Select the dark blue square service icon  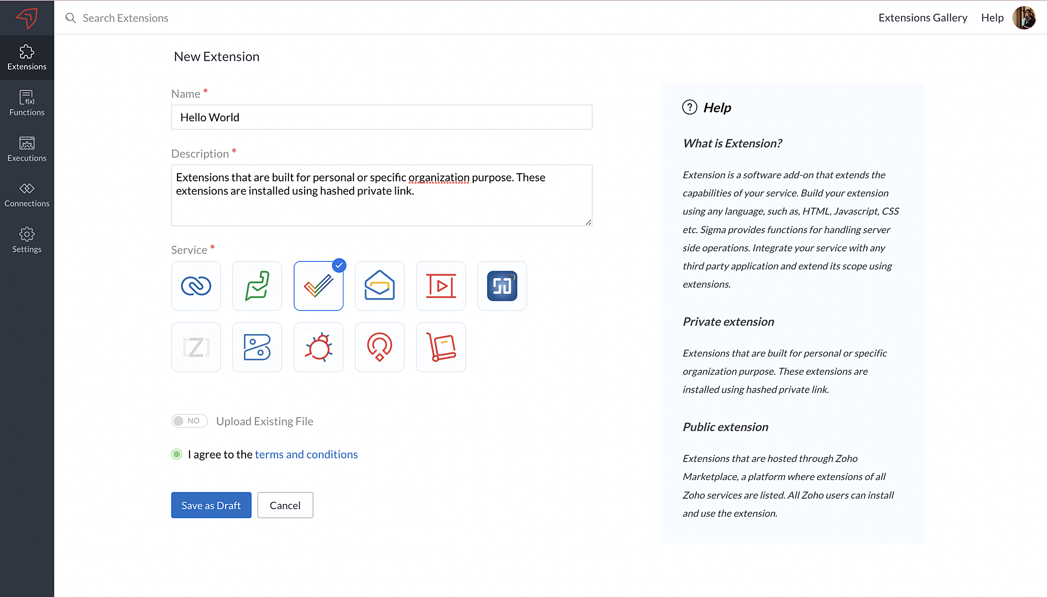(502, 286)
